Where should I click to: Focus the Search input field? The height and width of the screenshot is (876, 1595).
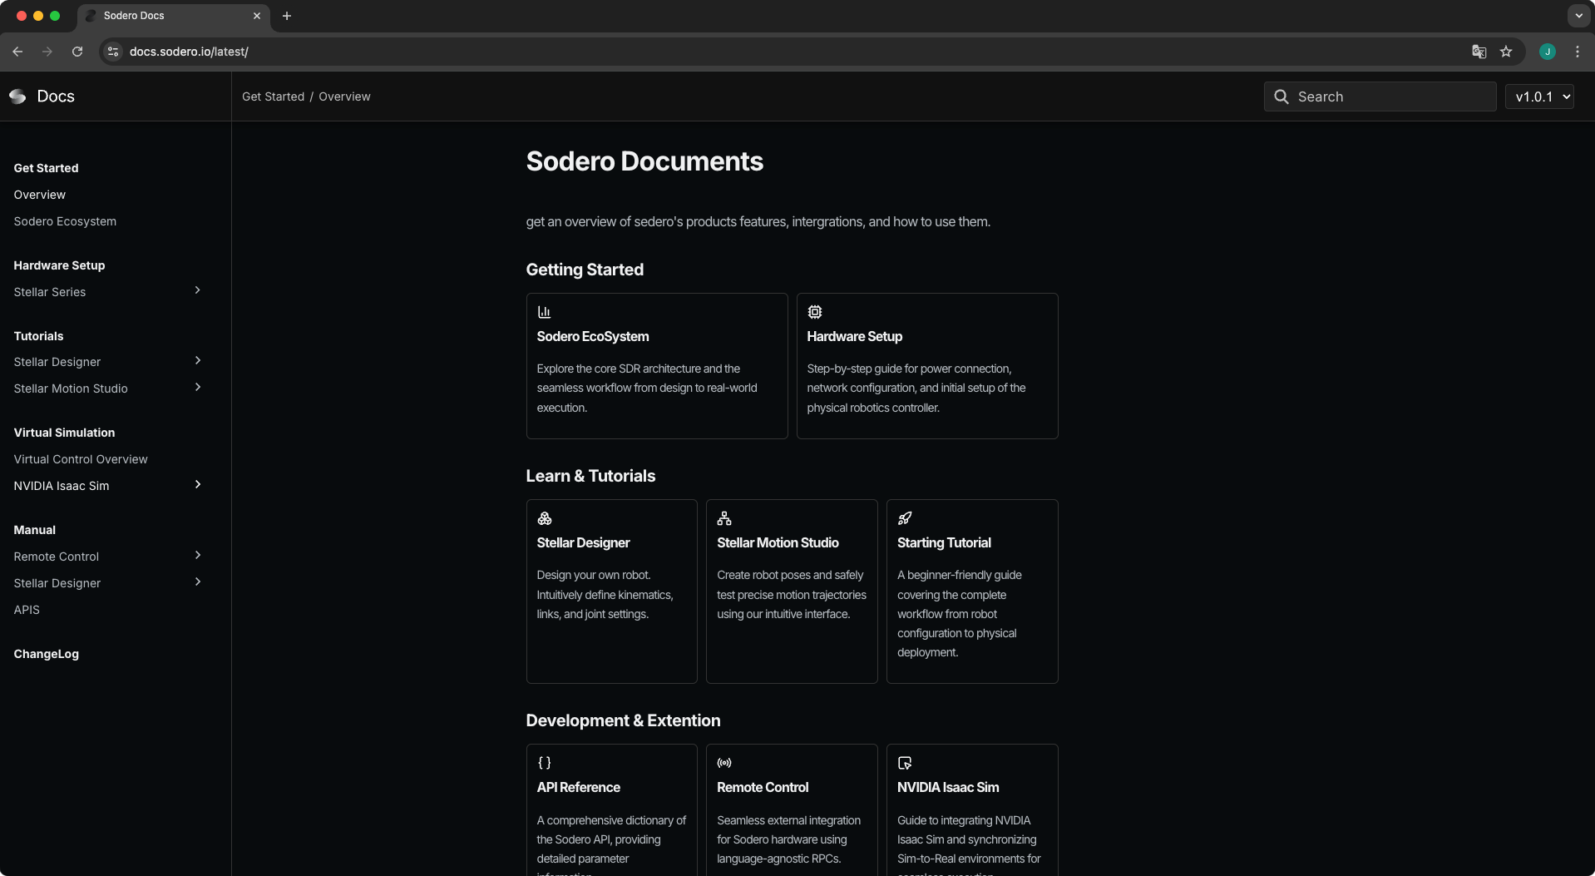pyautogui.click(x=1380, y=97)
